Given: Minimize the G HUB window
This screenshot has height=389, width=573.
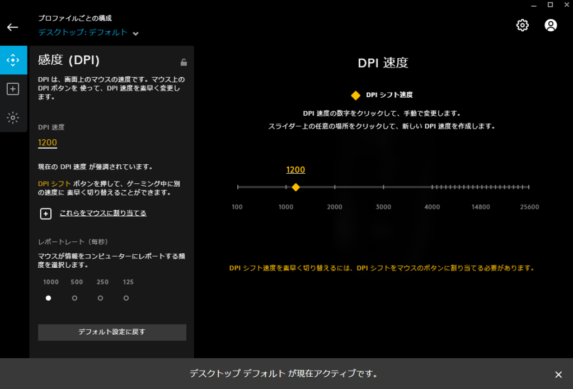Looking at the screenshot, I should [x=534, y=5].
